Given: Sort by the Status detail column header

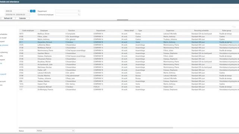Looking at the screenshot, I should pos(129,31).
